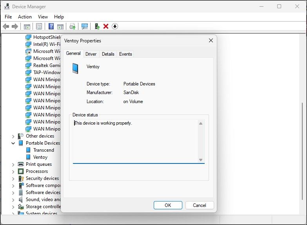Select the Transcend portable device
Screen dimensions: 307x225
point(44,150)
